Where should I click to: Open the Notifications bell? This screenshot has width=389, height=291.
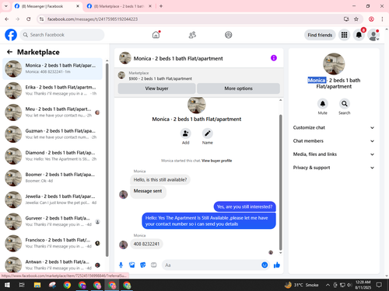359,35
